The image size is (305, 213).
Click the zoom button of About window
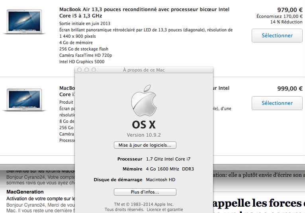click(94, 70)
